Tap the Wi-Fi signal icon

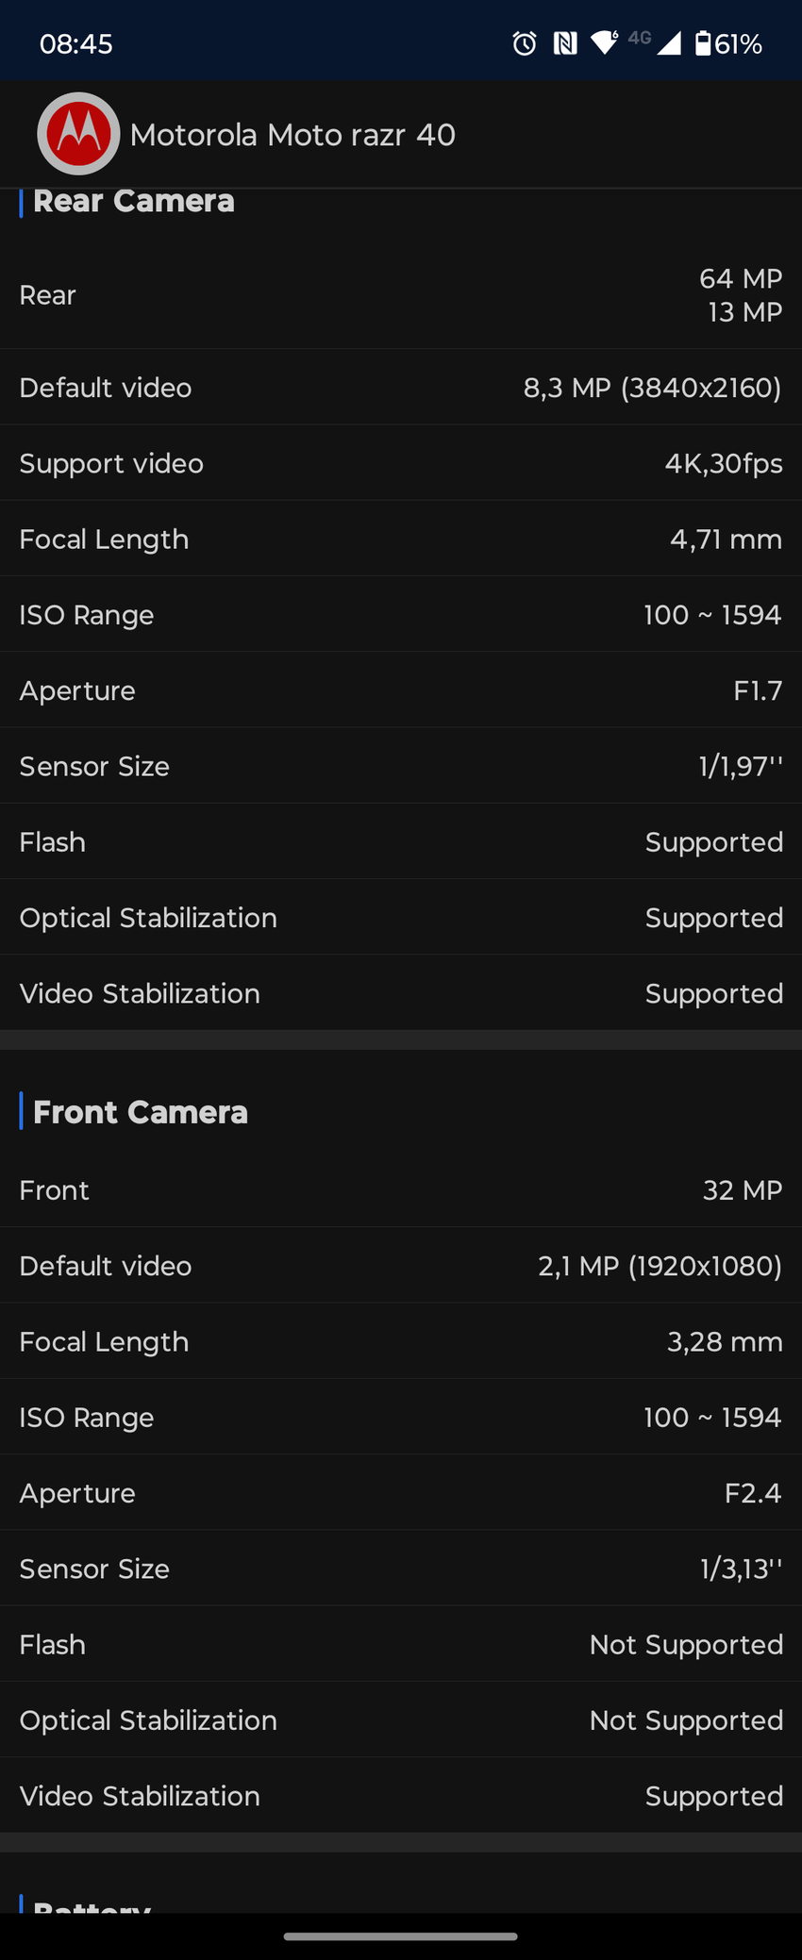(604, 42)
